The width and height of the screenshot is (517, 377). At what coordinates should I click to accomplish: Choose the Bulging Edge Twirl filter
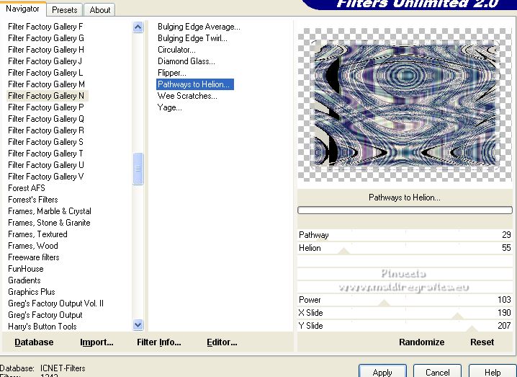click(x=192, y=38)
